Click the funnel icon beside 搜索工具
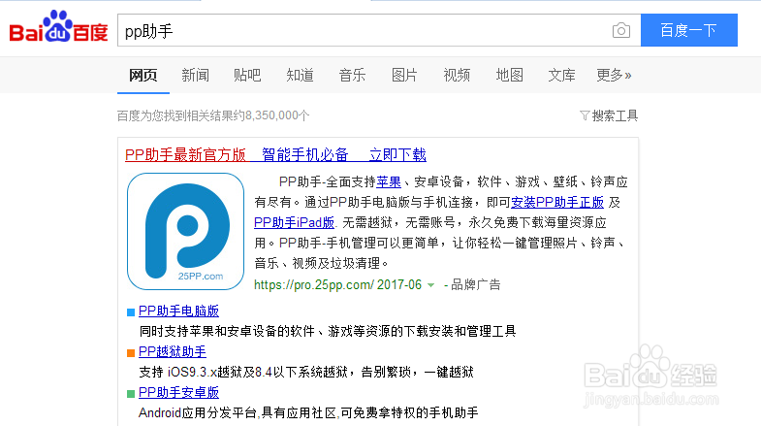Screen dimensions: 761x426 585,115
